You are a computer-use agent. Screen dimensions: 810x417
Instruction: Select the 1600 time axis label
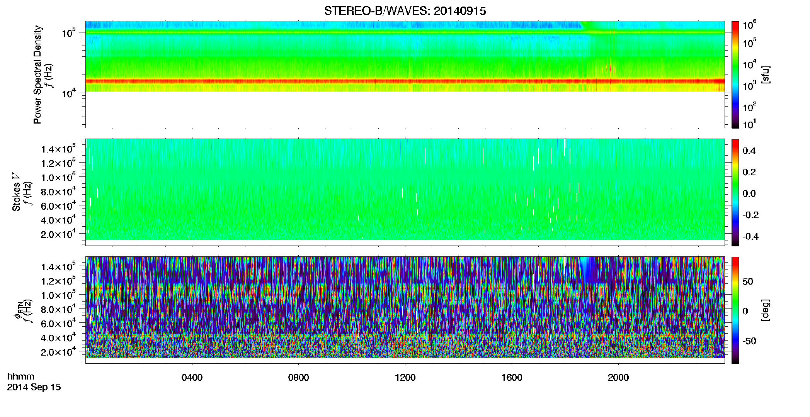(x=512, y=377)
